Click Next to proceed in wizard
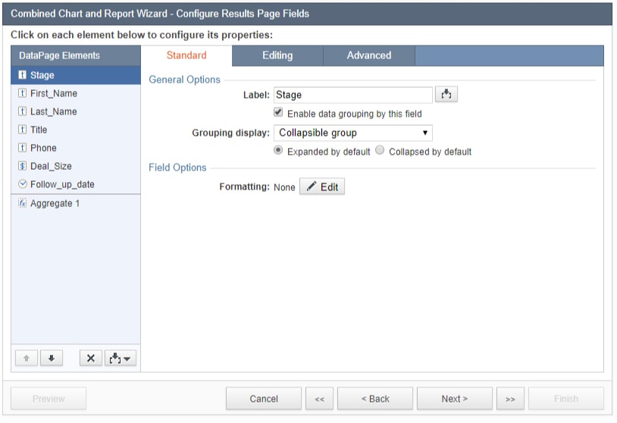Viewport: 617px width, 423px height. [454, 399]
